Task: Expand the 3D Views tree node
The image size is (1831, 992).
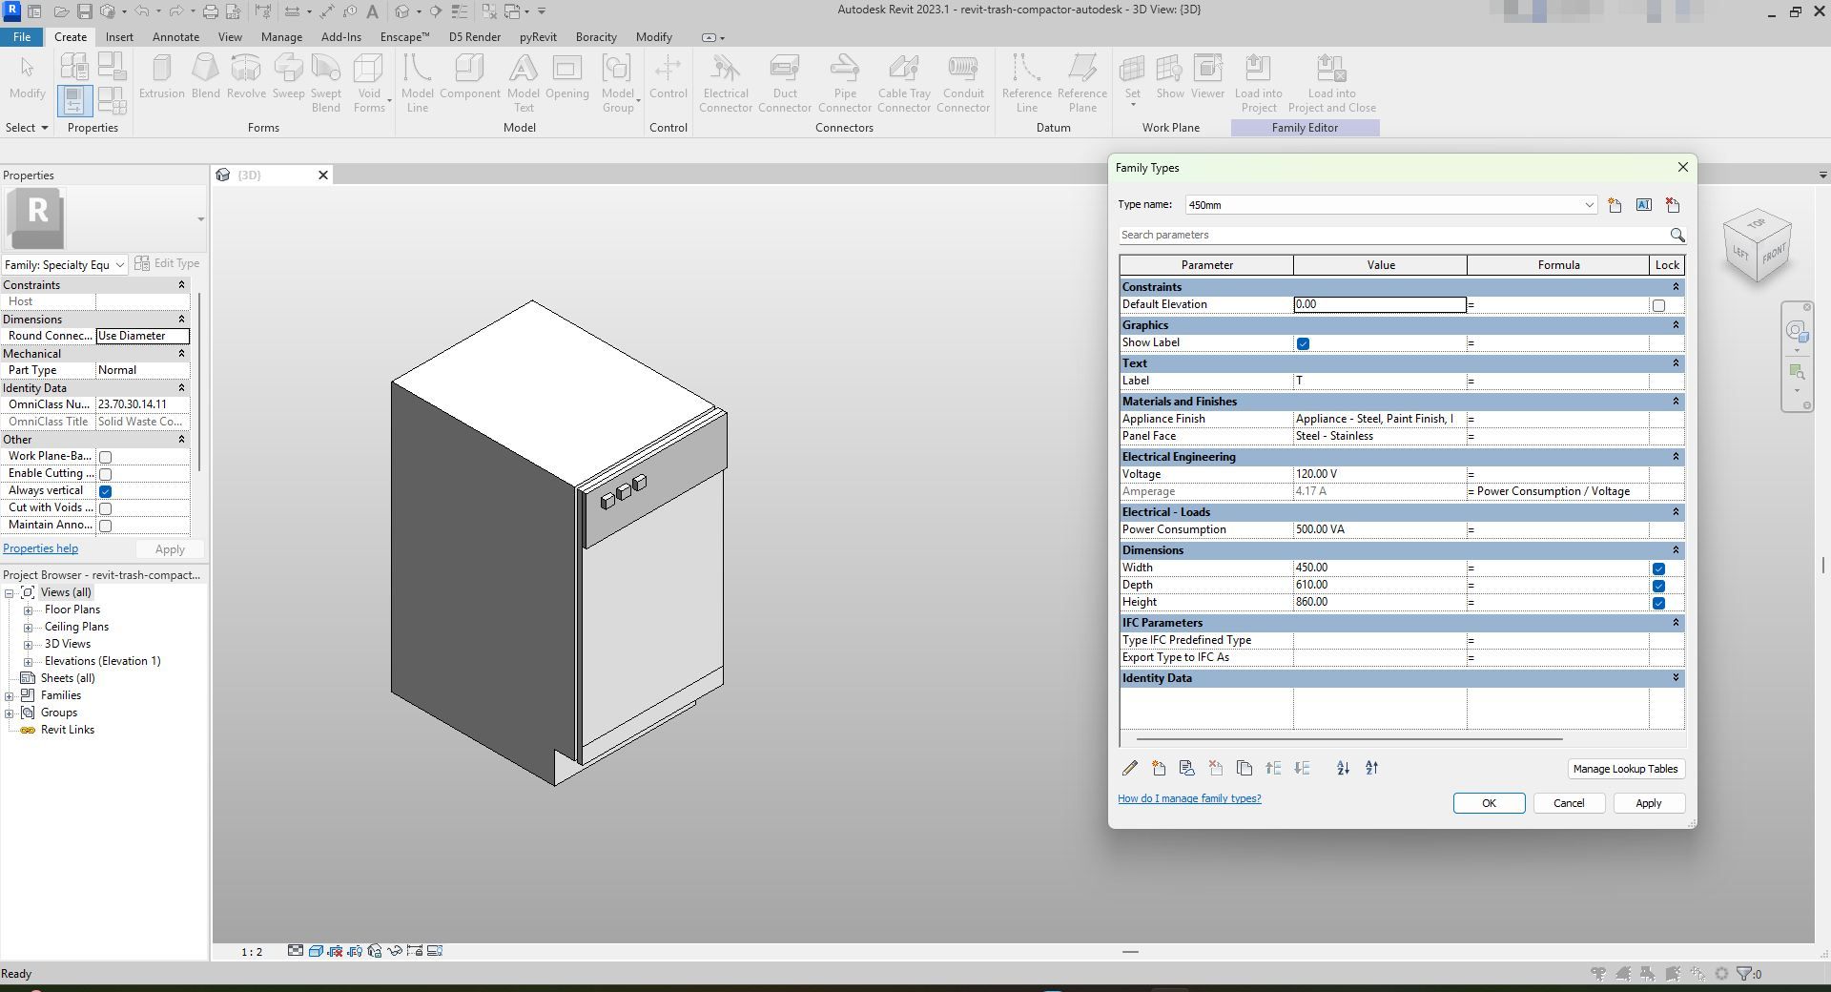Action: click(x=29, y=645)
